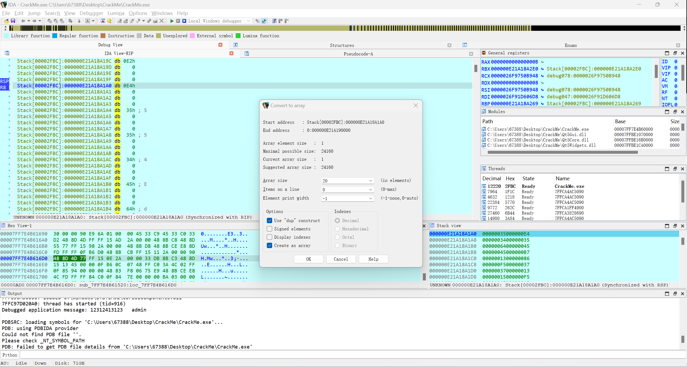Click the IDA View-RIP tab icon

(7, 53)
